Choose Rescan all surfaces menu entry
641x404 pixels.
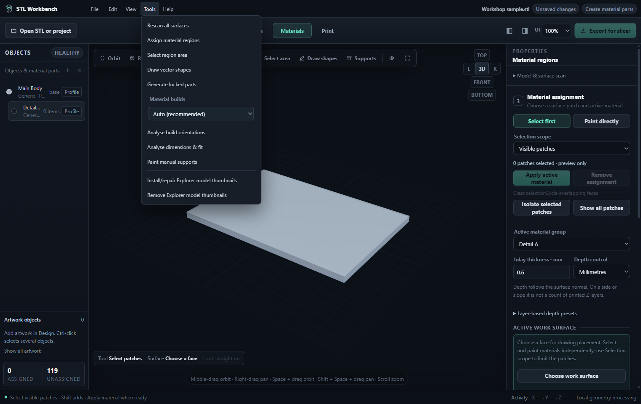click(201, 26)
